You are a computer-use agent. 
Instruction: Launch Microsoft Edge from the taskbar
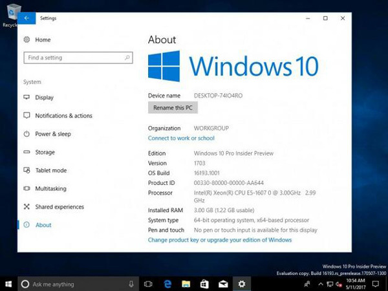(167, 284)
